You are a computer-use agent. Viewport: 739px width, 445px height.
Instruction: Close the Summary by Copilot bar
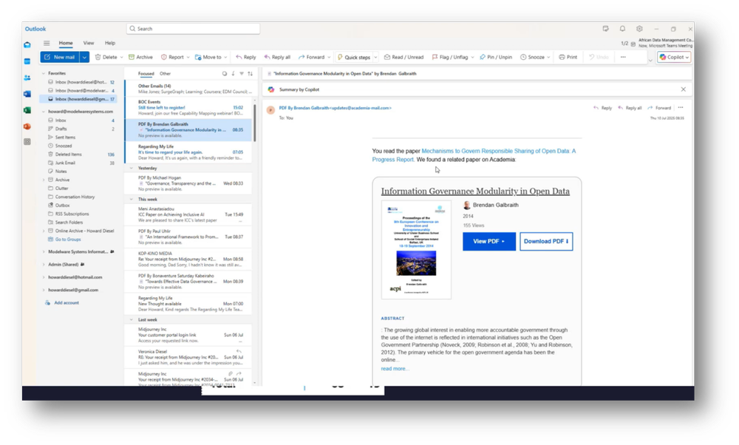(x=684, y=89)
